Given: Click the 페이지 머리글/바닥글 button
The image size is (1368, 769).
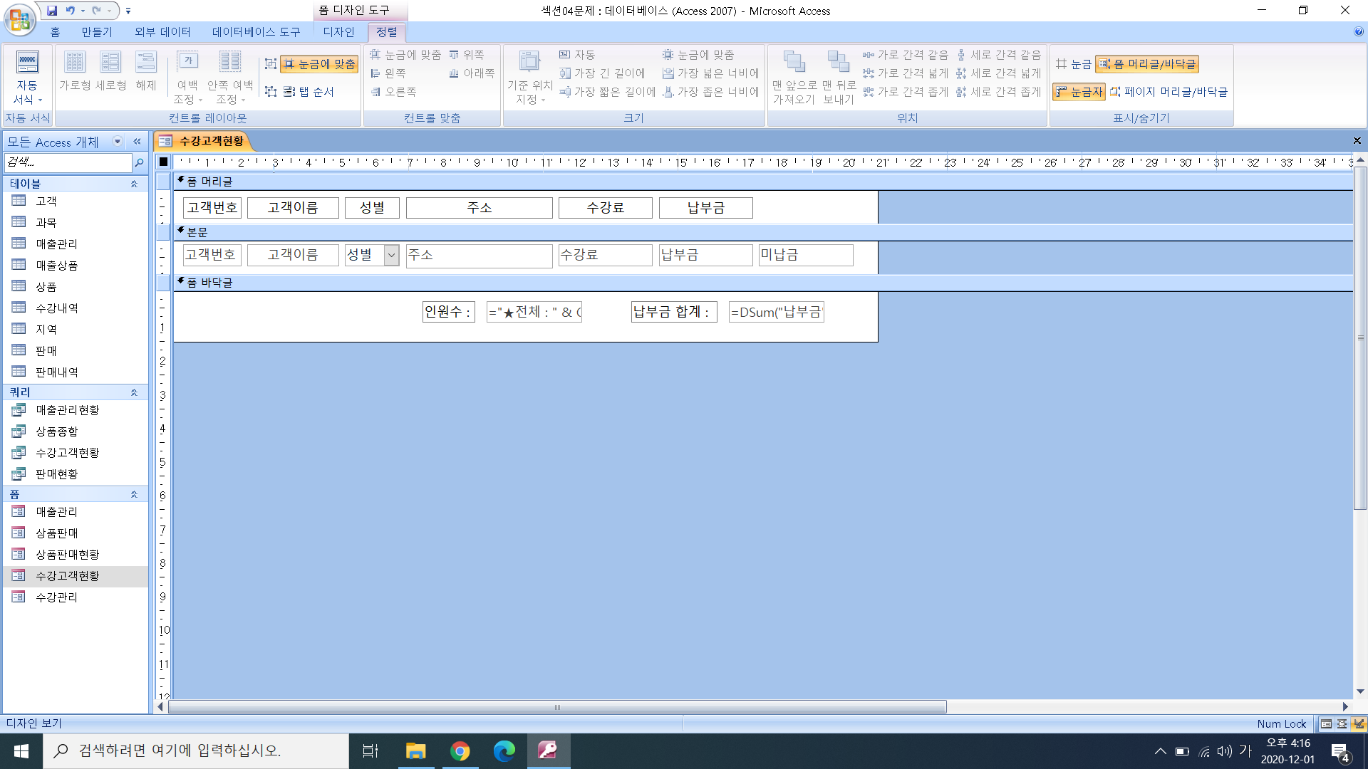Looking at the screenshot, I should [1168, 92].
